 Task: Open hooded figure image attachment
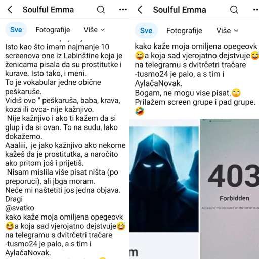[x=164, y=179]
